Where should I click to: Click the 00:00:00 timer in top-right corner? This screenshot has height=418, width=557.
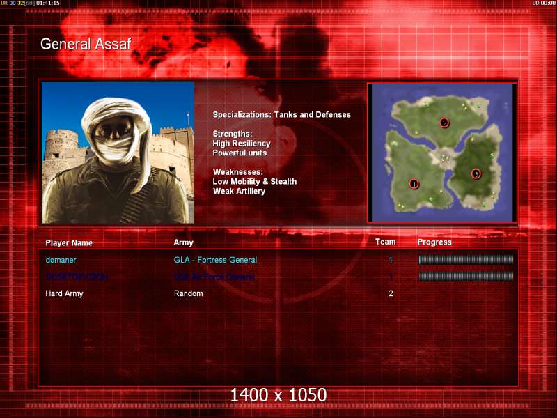pos(543,3)
